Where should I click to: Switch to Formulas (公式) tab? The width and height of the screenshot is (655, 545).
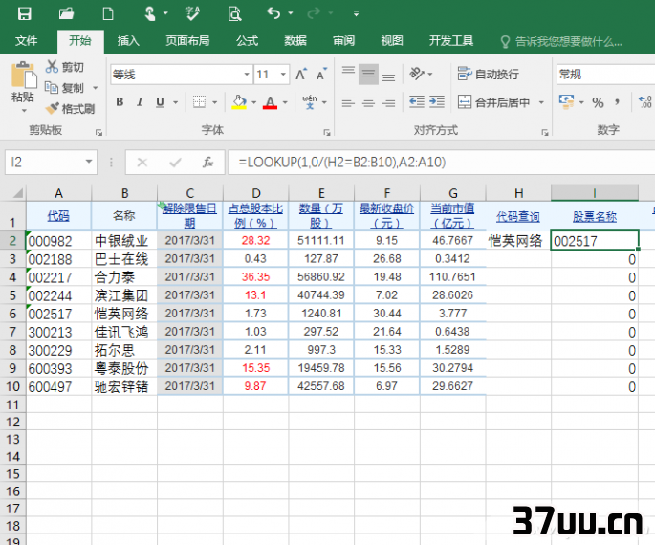coord(248,41)
